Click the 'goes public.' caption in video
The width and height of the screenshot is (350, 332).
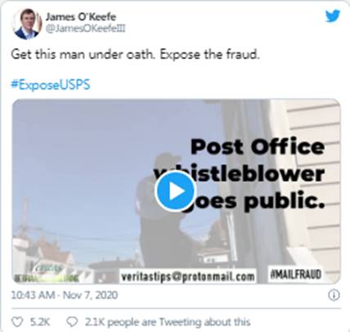256,202
